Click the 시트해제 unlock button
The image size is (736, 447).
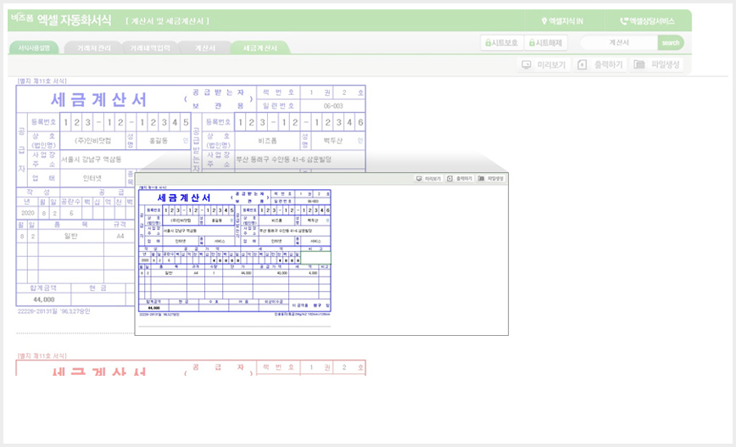(545, 42)
